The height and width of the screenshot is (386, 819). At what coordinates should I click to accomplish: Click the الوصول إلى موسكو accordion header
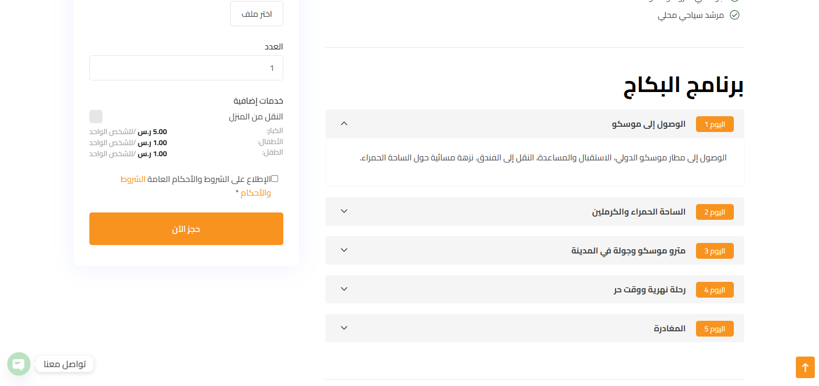[535, 124]
